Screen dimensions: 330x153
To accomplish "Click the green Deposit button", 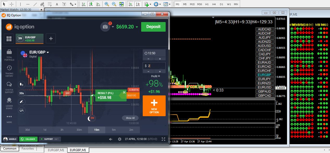I will point(153,27).
